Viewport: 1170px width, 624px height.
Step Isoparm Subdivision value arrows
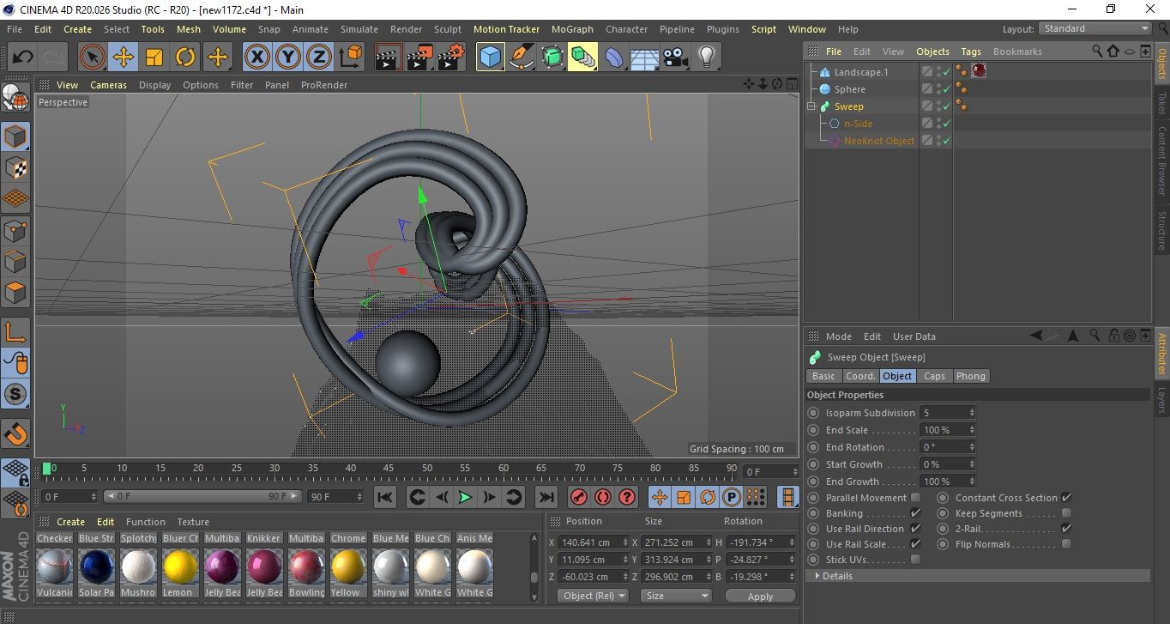[x=972, y=413]
